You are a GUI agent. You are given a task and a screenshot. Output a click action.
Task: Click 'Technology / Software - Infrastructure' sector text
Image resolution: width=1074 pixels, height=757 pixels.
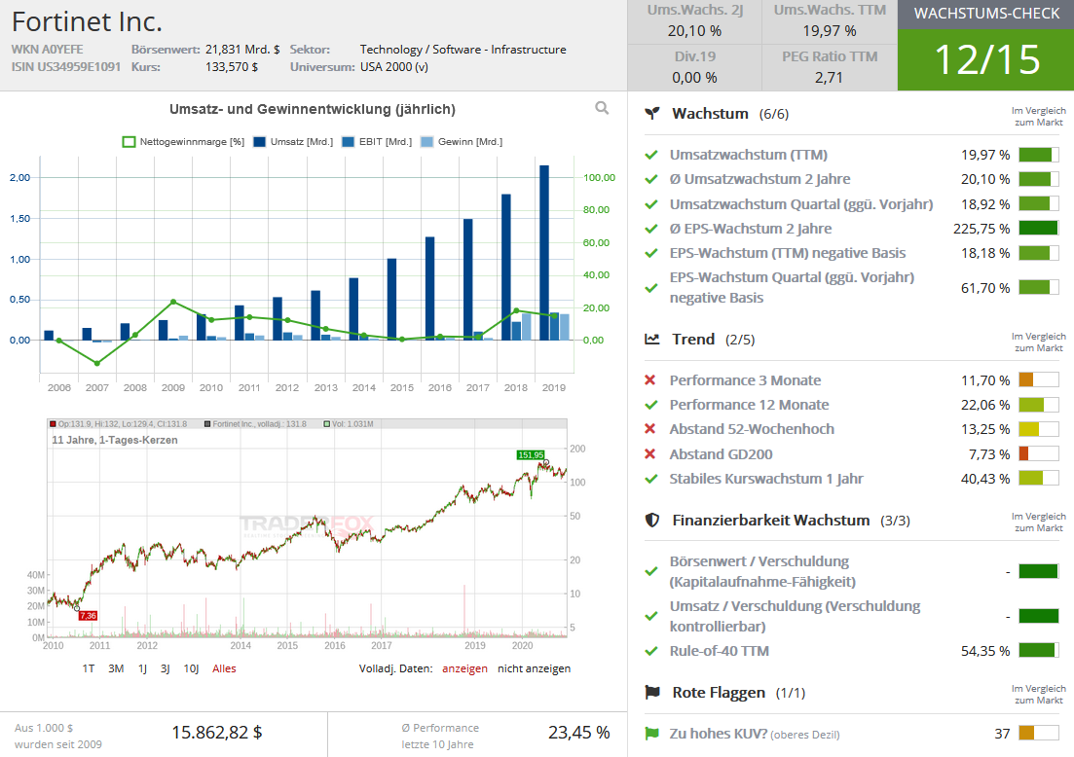[x=463, y=50]
